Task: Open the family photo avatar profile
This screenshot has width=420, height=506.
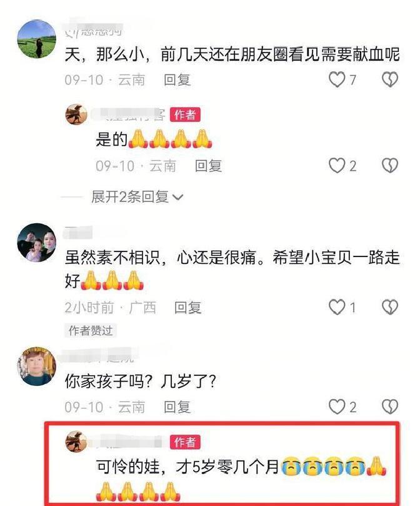Action: tap(36, 242)
